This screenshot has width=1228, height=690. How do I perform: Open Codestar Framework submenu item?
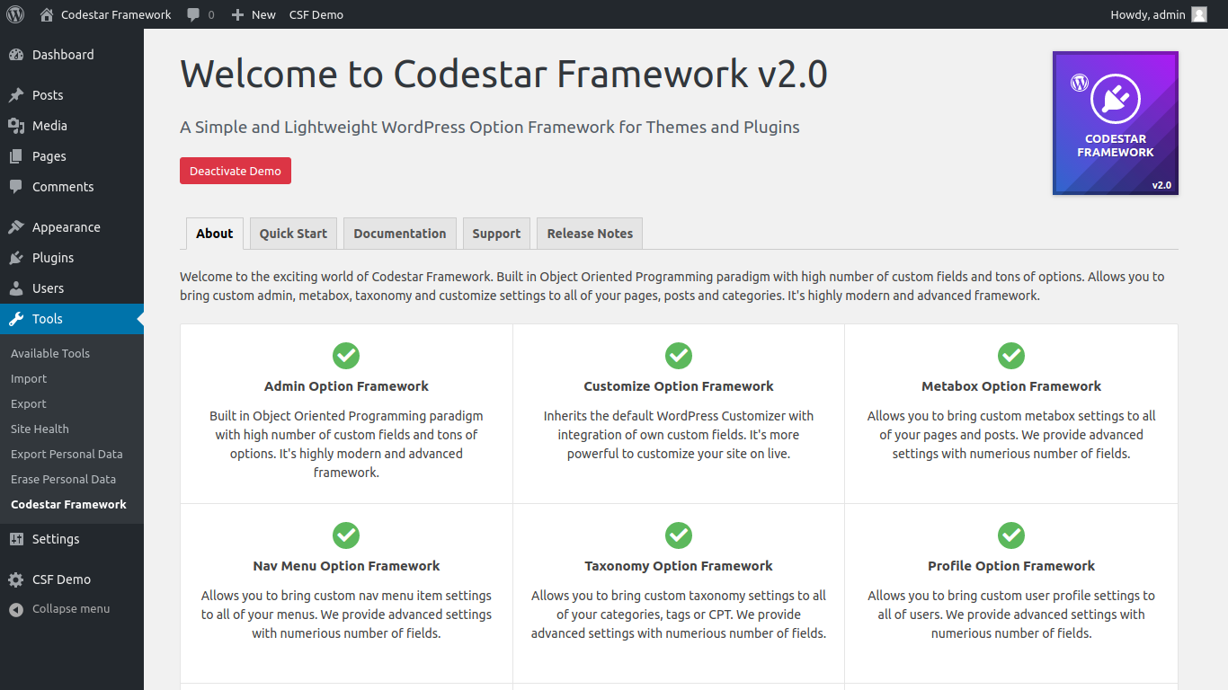(68, 505)
